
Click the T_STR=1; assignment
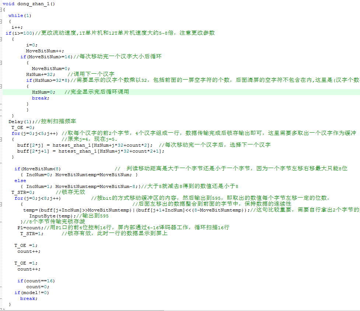click(x=32, y=234)
